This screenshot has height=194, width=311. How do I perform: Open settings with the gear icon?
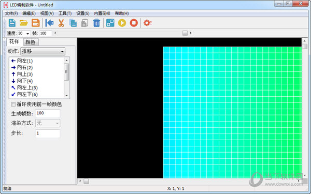click(148, 23)
